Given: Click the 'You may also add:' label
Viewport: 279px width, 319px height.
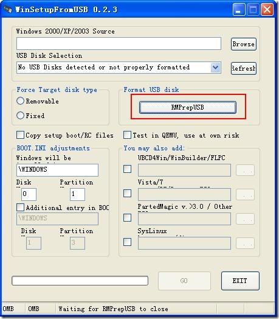Looking at the screenshot, I should (154, 148).
